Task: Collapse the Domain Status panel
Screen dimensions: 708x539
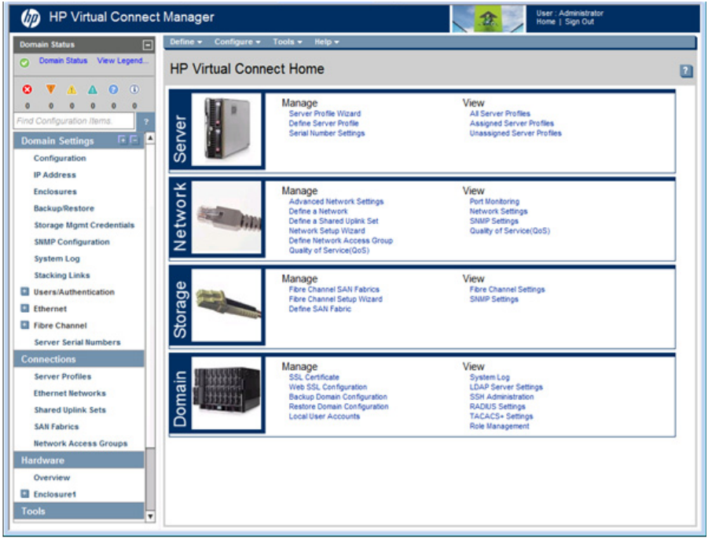Action: [x=147, y=45]
